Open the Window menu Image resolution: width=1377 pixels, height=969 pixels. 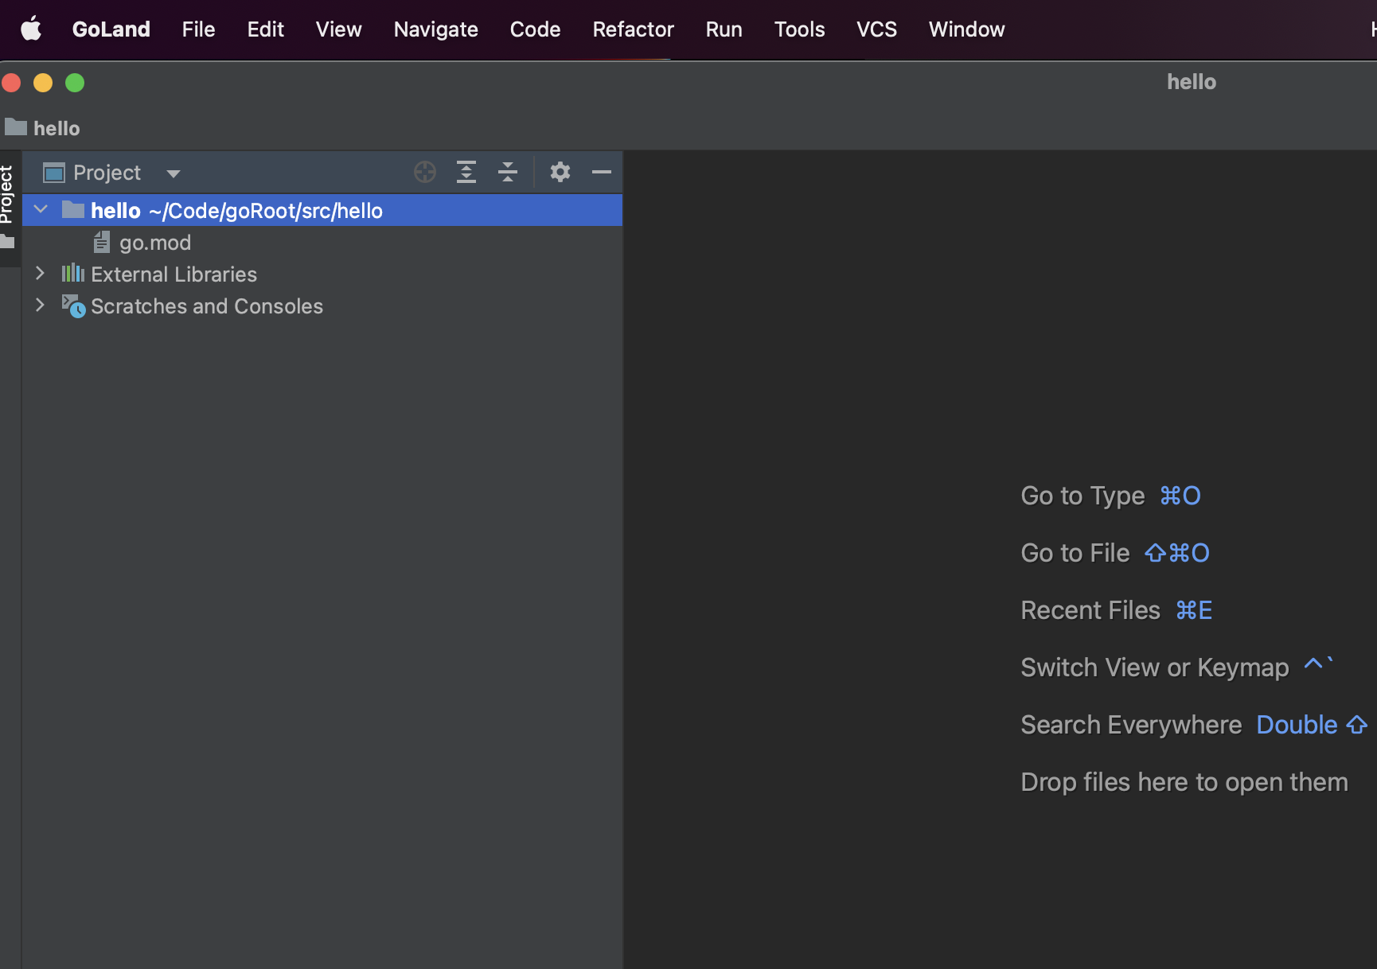pos(966,29)
